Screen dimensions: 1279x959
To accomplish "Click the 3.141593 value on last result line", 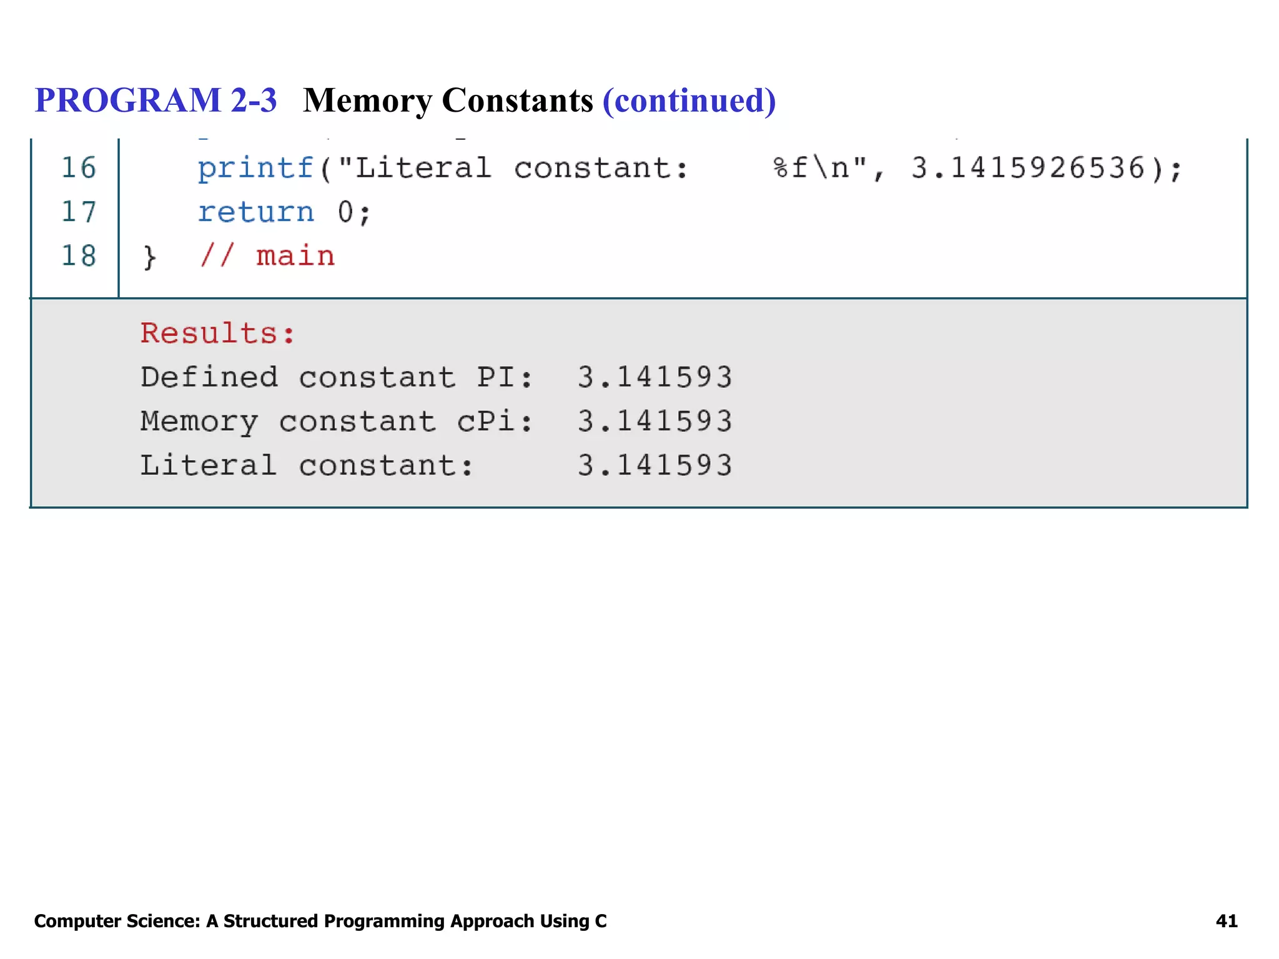I will point(654,466).
